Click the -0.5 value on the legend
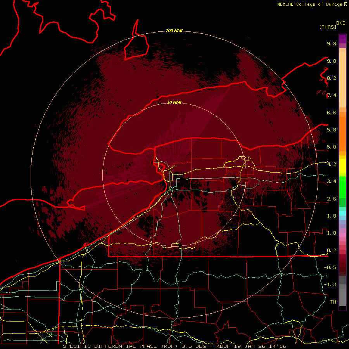The height and width of the screenshot is (349, 349). click(x=330, y=267)
